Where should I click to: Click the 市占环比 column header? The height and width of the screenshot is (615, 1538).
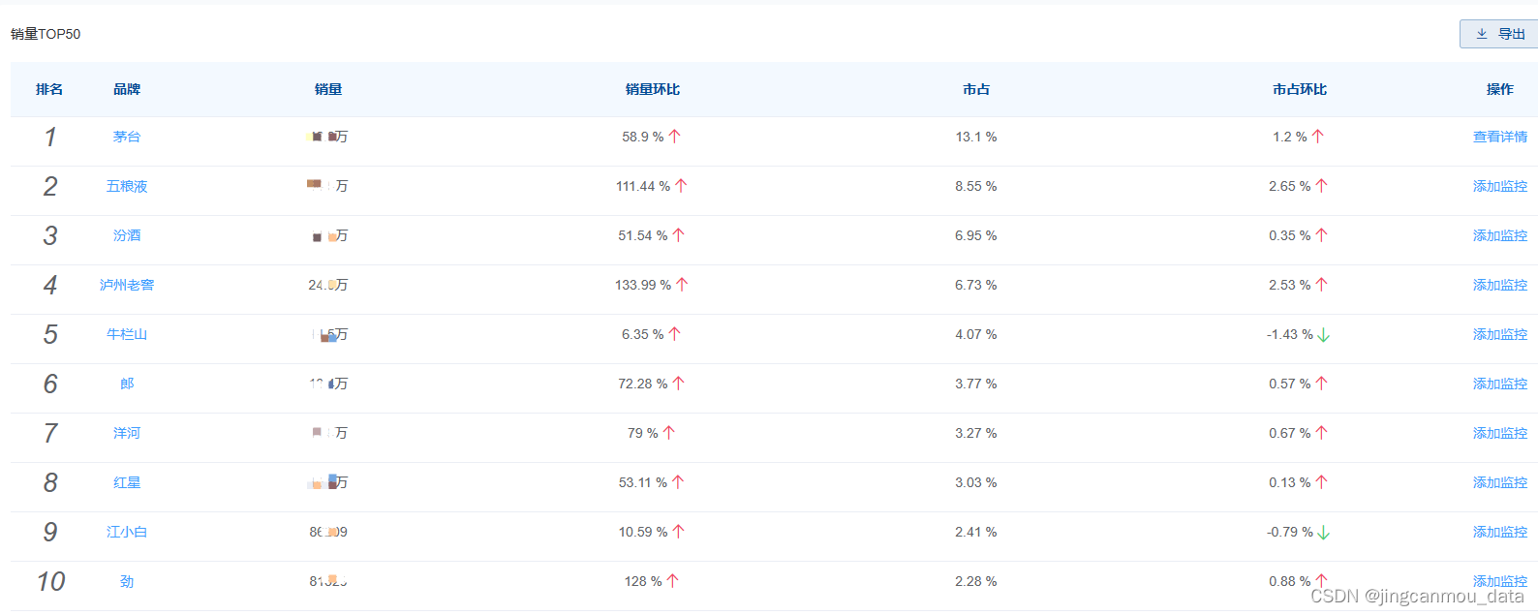click(1300, 89)
